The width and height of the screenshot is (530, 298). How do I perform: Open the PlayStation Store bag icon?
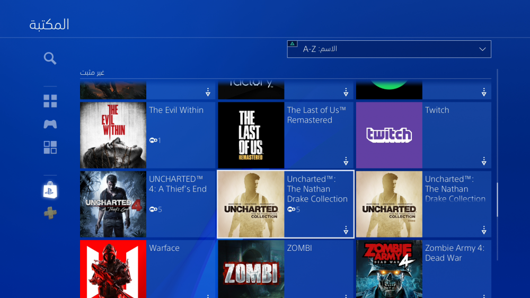point(50,190)
